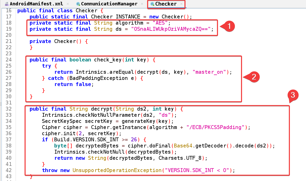Select the Checker tab
This screenshot has height=181, width=306.
166,4
